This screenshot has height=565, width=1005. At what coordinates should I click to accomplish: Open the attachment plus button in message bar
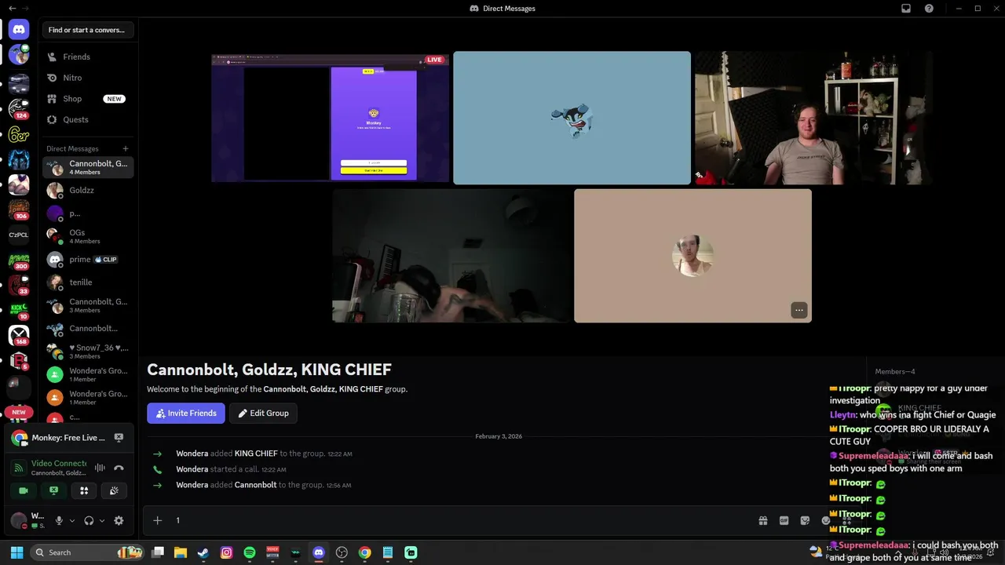coord(157,520)
